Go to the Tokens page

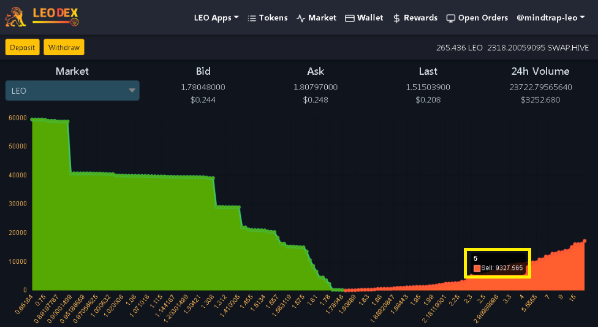(x=267, y=18)
